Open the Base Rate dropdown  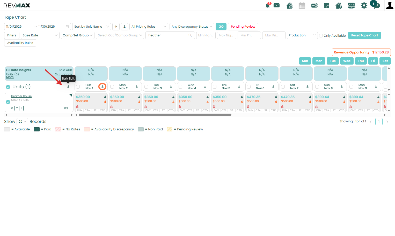40,35
